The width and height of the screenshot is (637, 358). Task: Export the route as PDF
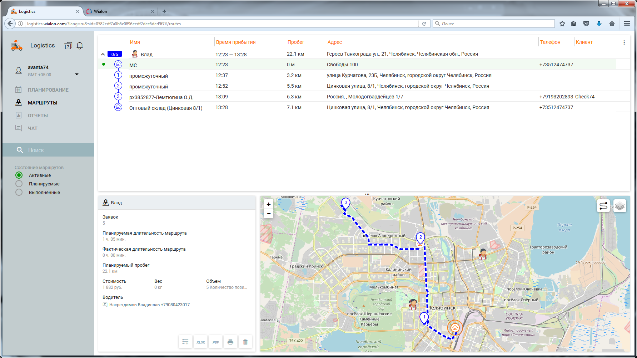(215, 342)
